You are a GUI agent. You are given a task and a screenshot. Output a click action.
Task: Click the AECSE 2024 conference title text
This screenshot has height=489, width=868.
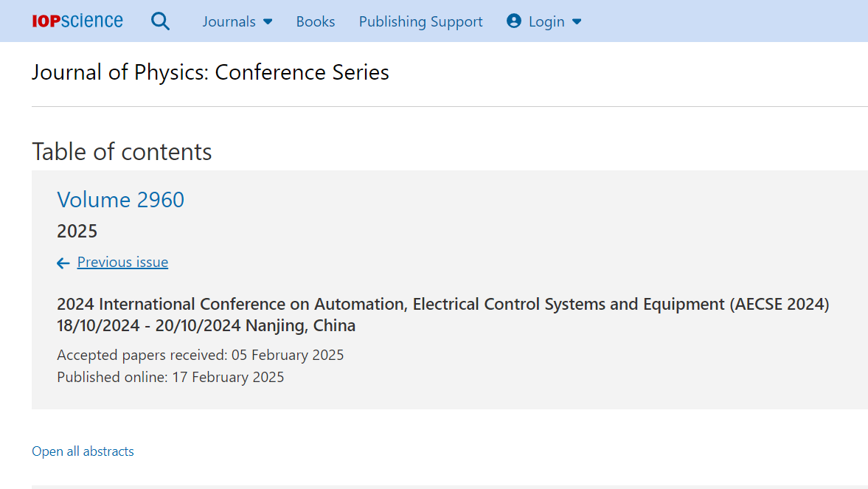pyautogui.click(x=442, y=304)
